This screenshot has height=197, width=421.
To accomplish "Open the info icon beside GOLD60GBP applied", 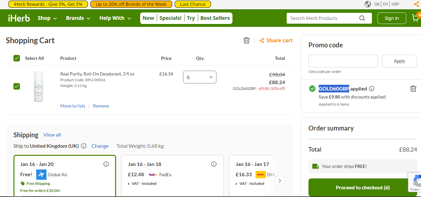I will [x=372, y=89].
